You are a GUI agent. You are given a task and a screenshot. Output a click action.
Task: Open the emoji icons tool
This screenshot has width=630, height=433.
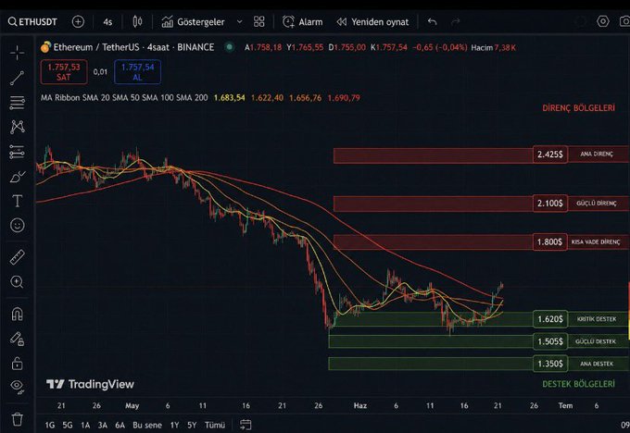(18, 225)
